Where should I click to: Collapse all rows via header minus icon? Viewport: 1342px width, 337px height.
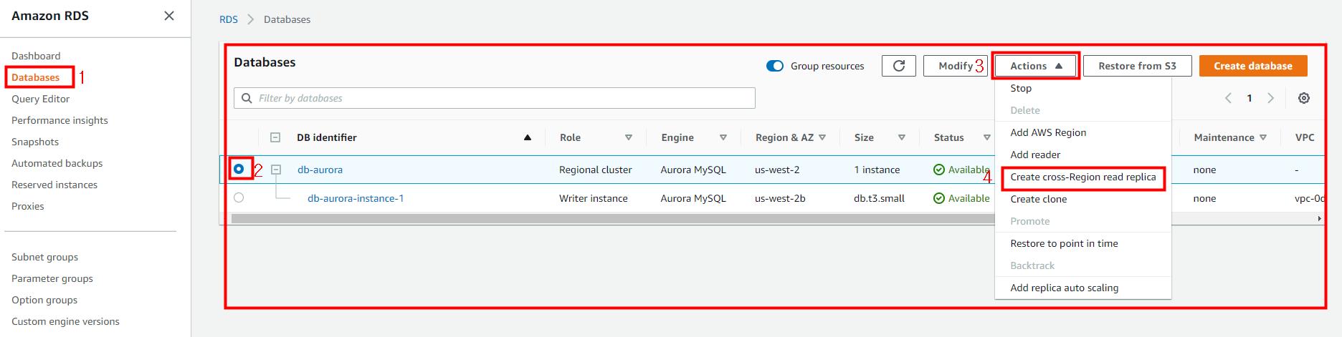[275, 137]
